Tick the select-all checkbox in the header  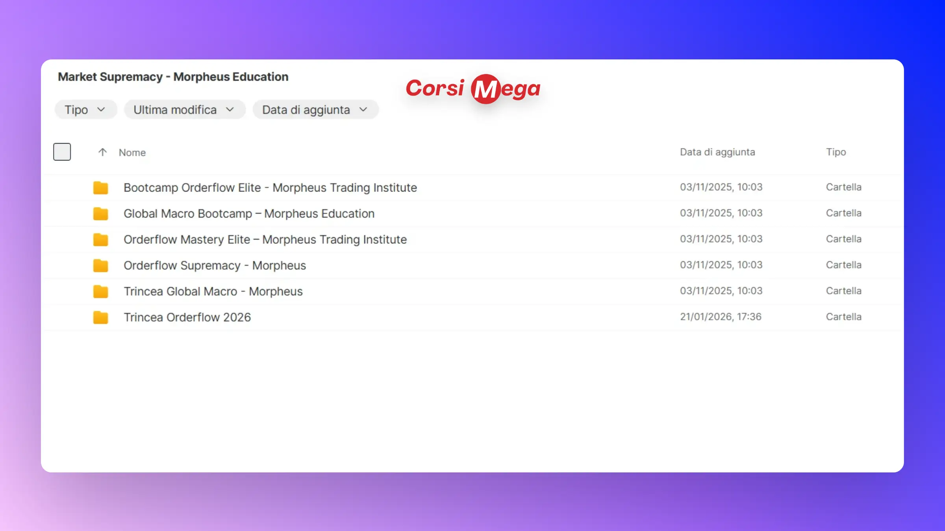point(62,152)
